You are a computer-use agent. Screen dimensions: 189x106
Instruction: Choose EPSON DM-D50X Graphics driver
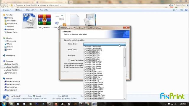(93, 61)
